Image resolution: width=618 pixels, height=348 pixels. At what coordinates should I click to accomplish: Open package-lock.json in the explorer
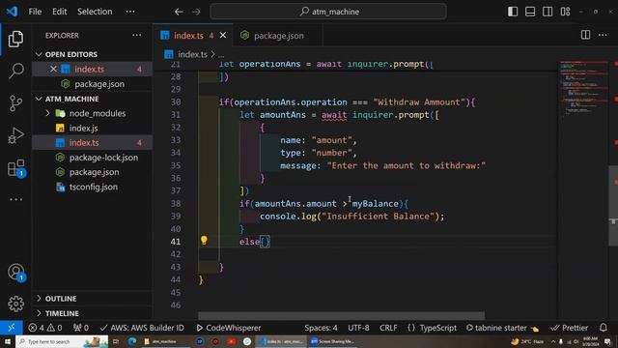103,158
